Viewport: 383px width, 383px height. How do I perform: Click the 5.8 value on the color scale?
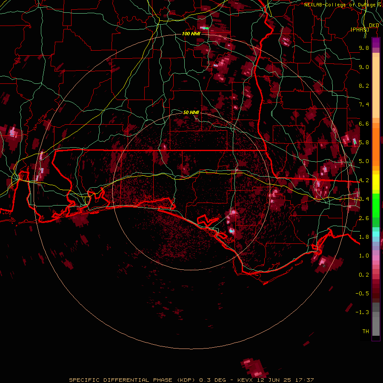pyautogui.click(x=364, y=143)
